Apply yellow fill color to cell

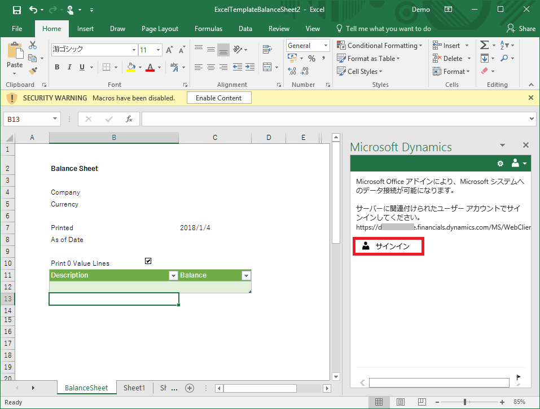[131, 67]
